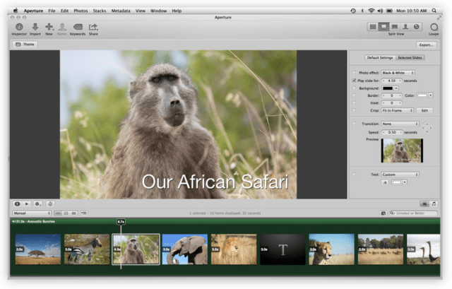Open the Crop Fit in Frame dropdown

[x=398, y=110]
